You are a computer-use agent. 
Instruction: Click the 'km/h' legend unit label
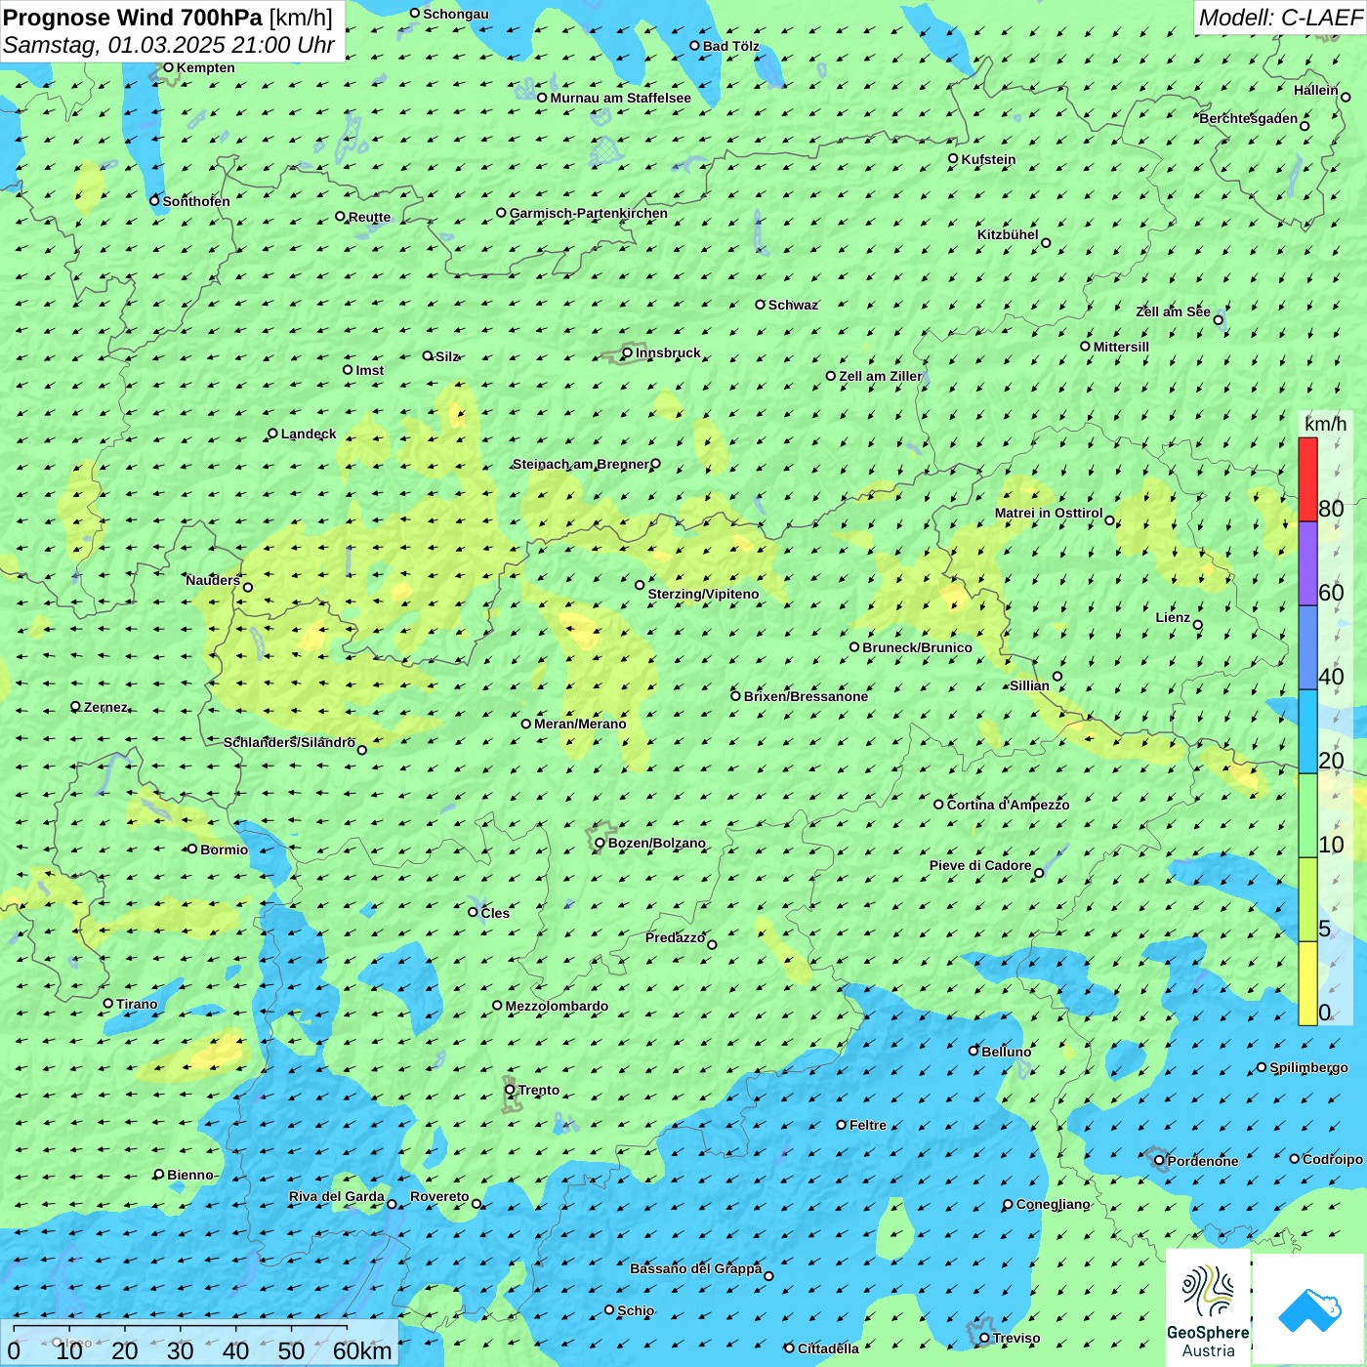click(x=1325, y=424)
